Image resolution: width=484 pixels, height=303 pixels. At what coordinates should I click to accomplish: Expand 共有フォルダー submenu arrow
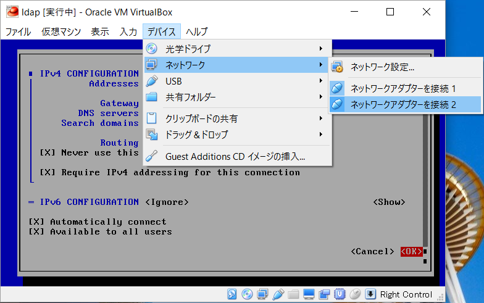tap(321, 97)
